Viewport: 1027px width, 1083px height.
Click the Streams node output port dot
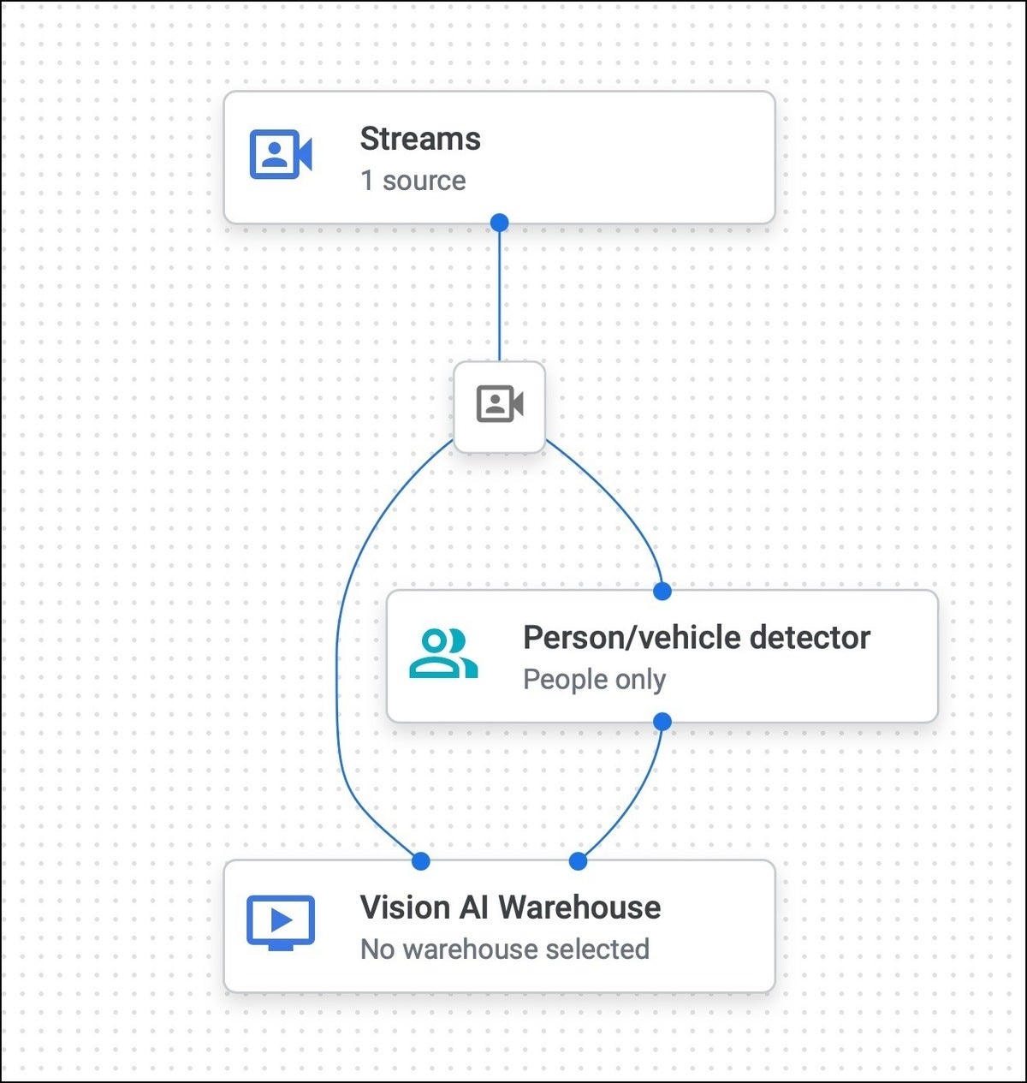pyautogui.click(x=500, y=223)
